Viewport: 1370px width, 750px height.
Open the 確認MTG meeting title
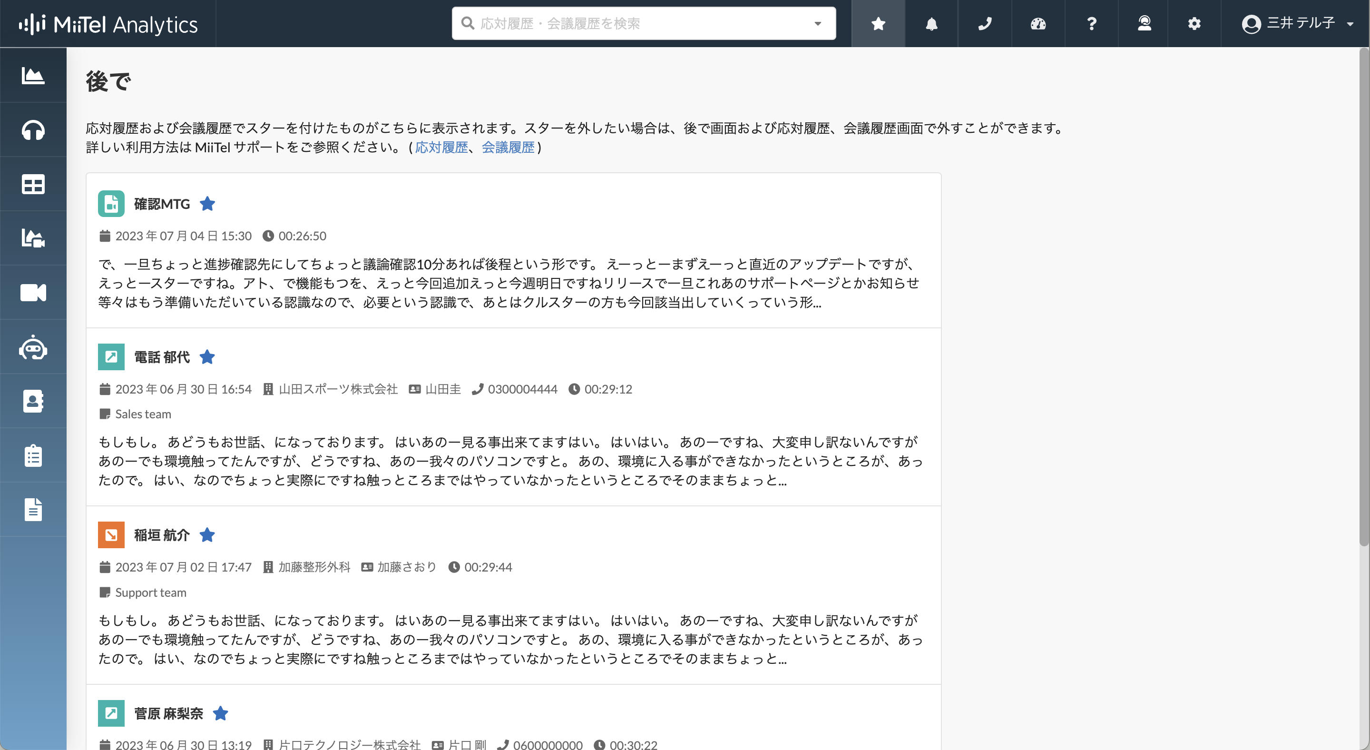[162, 204]
